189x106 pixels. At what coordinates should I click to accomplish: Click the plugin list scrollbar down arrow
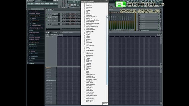pos(107,101)
